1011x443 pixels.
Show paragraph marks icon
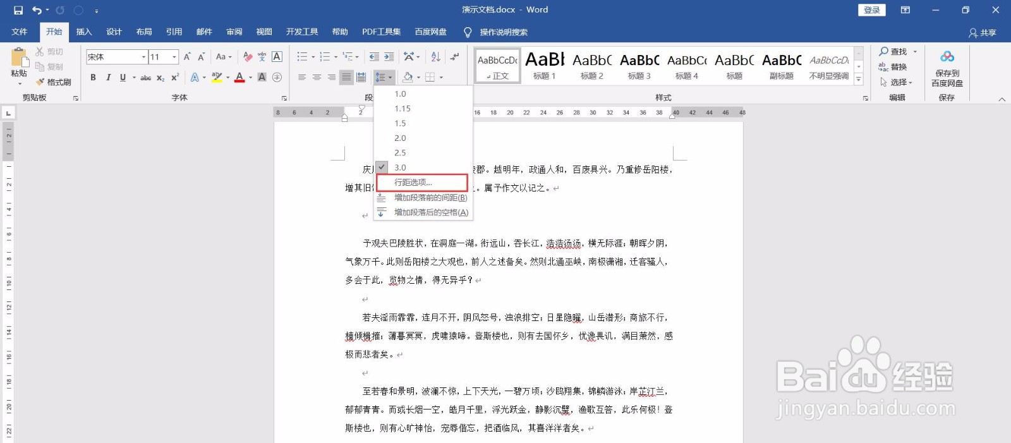tap(454, 57)
